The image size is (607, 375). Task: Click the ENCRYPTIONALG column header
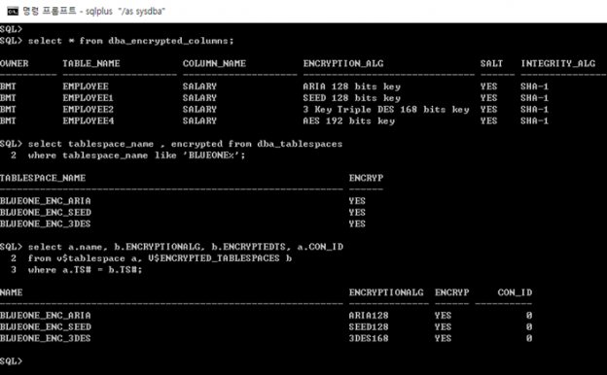point(386,292)
